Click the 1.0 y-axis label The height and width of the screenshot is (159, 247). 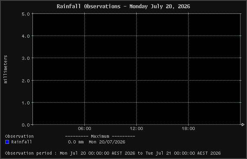[x=26, y=103]
